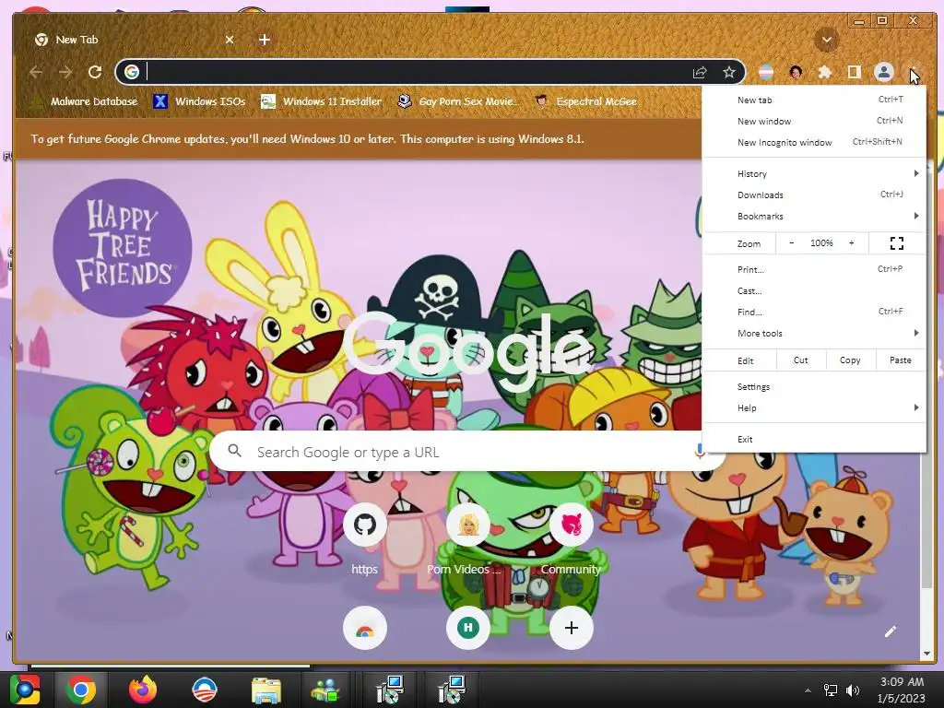Open the GitHub https shortcut
Viewport: 944px width, 708px height.
pos(365,525)
